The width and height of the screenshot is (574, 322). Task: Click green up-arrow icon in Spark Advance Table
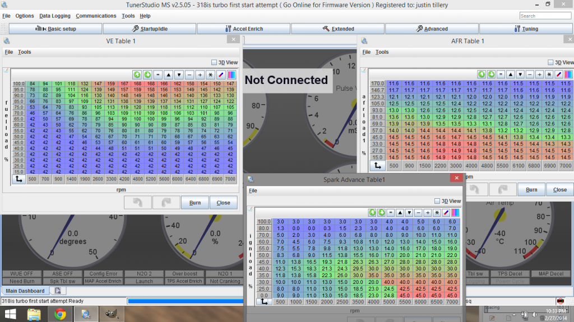pyautogui.click(x=372, y=213)
